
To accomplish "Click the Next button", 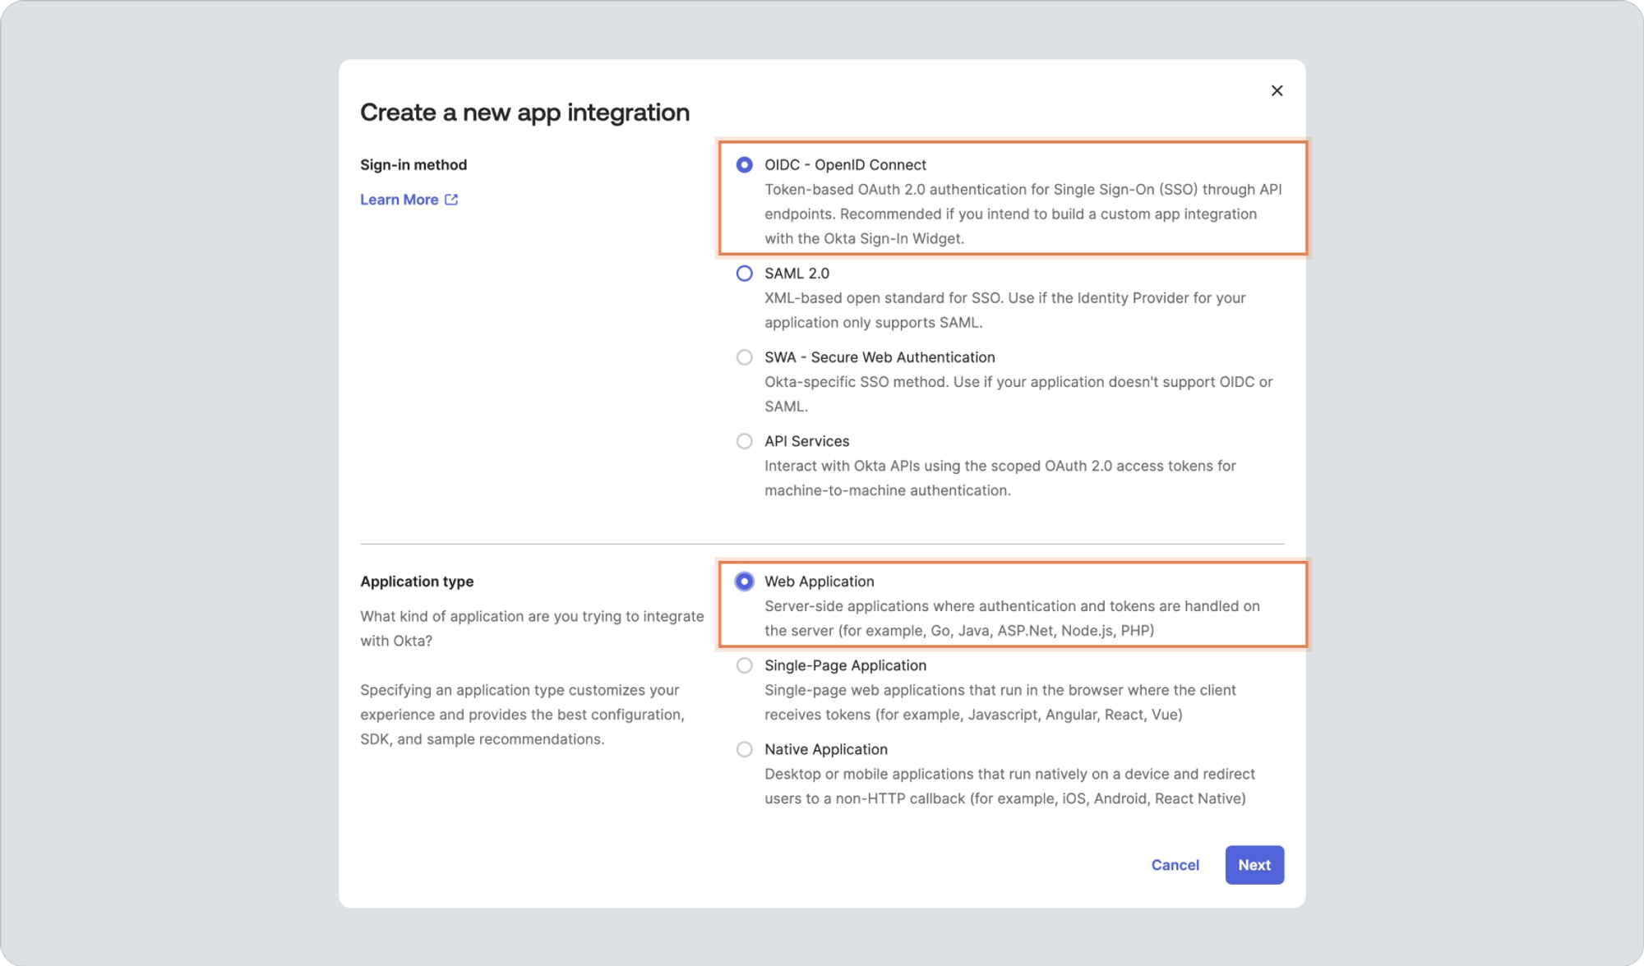I will (1254, 865).
